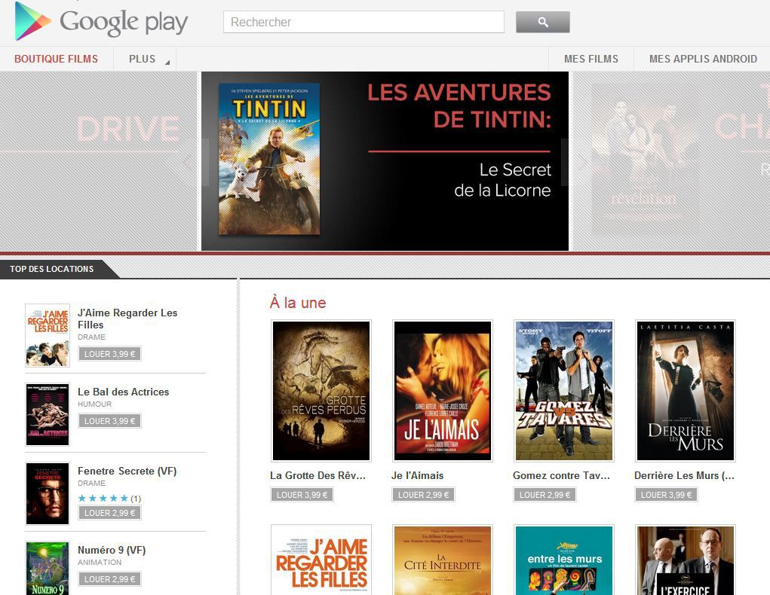Rent J'Aime Regarder Les Filles for 3,99 €
Screen dimensions: 770x595
coord(109,354)
